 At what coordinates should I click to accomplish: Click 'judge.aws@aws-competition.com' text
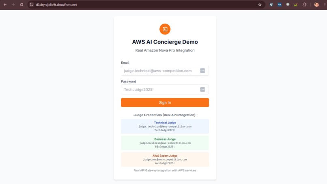point(165,159)
